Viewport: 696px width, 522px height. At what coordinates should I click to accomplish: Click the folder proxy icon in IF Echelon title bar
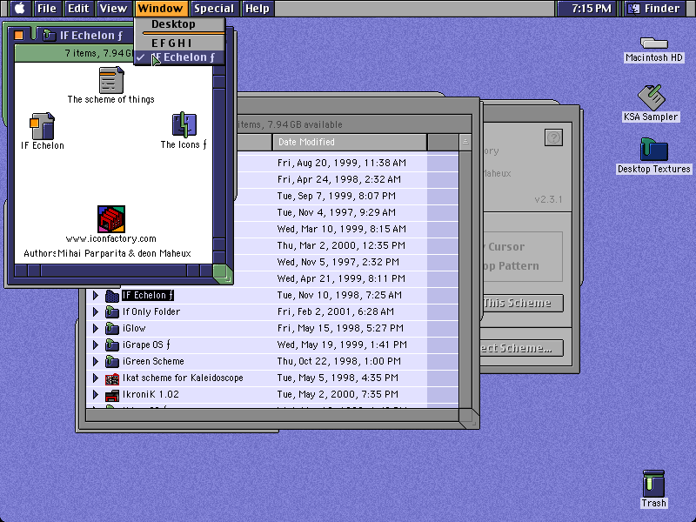coord(49,35)
